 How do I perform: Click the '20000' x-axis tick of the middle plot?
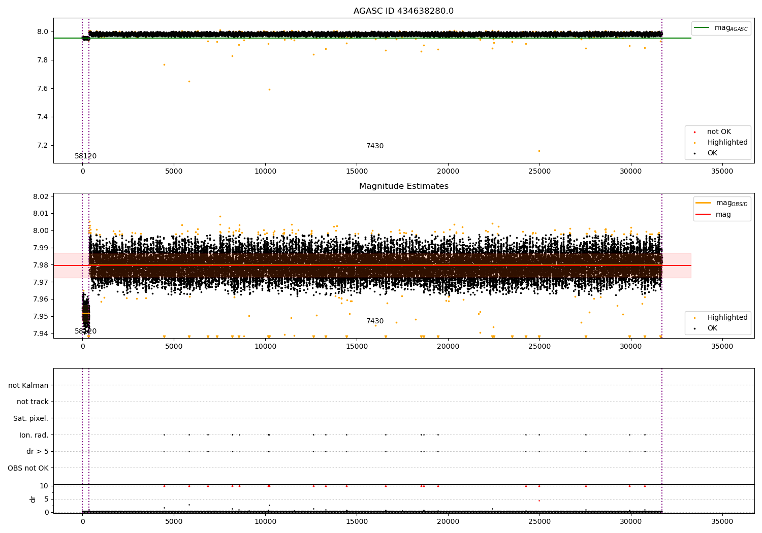pos(448,347)
